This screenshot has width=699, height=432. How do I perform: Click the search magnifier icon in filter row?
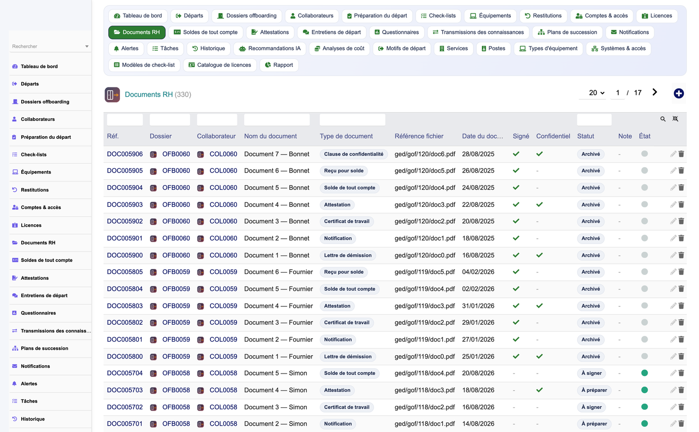[x=663, y=119]
